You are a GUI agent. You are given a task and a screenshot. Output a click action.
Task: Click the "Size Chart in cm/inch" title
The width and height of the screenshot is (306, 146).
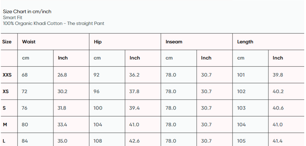point(27,11)
